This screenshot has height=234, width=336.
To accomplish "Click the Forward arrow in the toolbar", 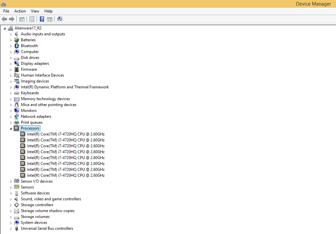I will click(11, 19).
